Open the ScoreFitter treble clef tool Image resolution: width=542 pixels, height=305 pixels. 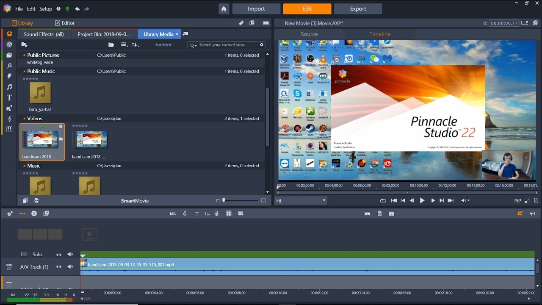point(185,213)
